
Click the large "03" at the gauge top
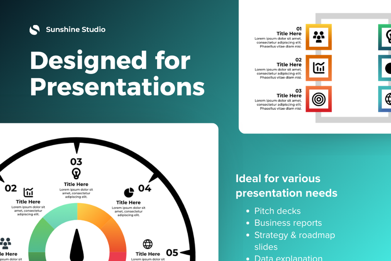(x=76, y=161)
